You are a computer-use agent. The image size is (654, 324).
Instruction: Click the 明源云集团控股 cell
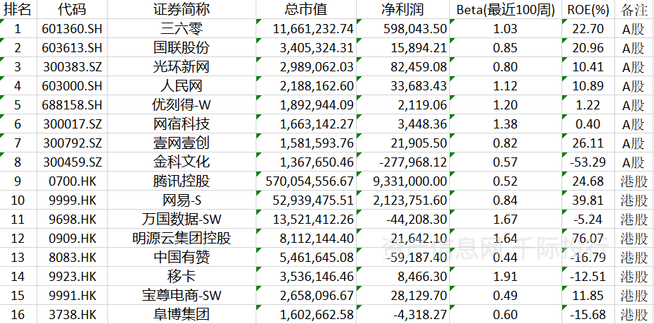click(x=182, y=238)
